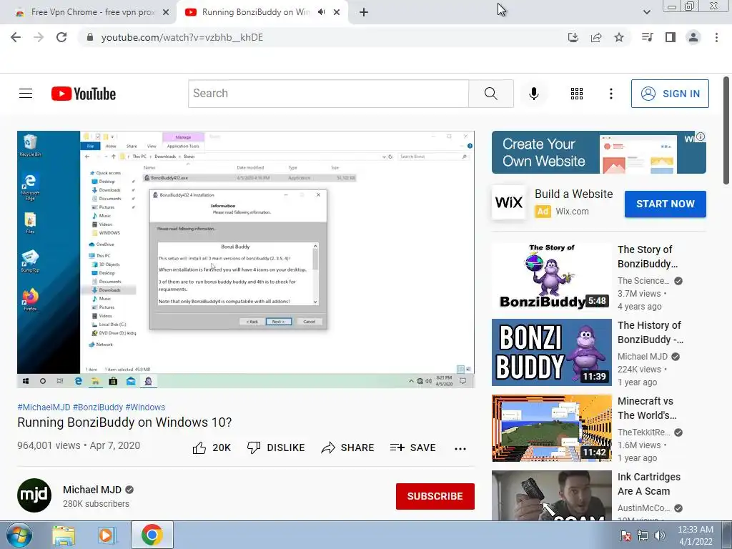The image size is (732, 549).
Task: Click the network tray icon
Action: 643,535
